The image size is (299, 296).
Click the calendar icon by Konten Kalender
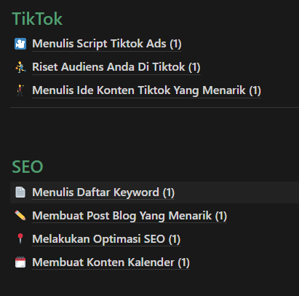point(20,262)
